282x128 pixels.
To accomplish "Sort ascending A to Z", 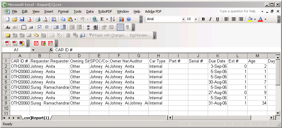I will pos(113,19).
